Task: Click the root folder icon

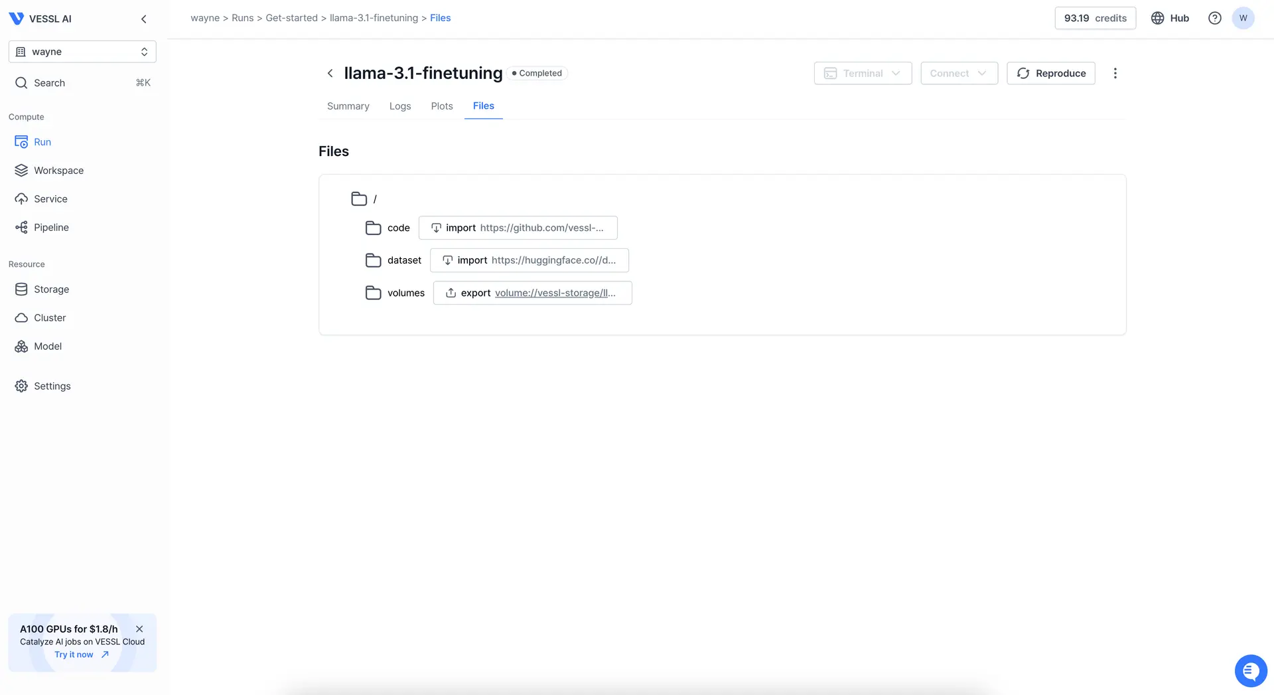Action: tap(359, 198)
